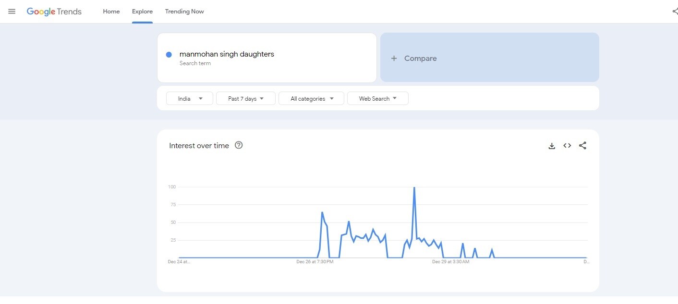Click the Google Trends logo
This screenshot has height=304, width=678.
(54, 12)
